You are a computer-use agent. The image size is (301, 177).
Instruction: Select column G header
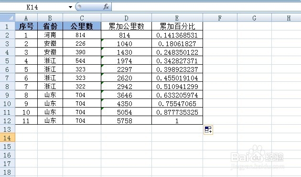coord(254,18)
